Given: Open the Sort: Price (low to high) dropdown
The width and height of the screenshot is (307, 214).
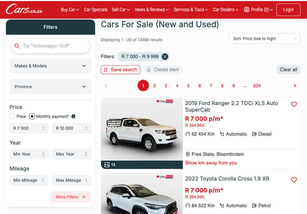Looking at the screenshot, I should pos(264,39).
